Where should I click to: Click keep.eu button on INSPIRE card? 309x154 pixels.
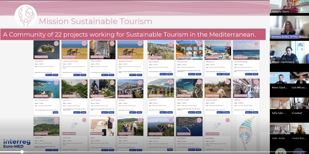(133, 112)
